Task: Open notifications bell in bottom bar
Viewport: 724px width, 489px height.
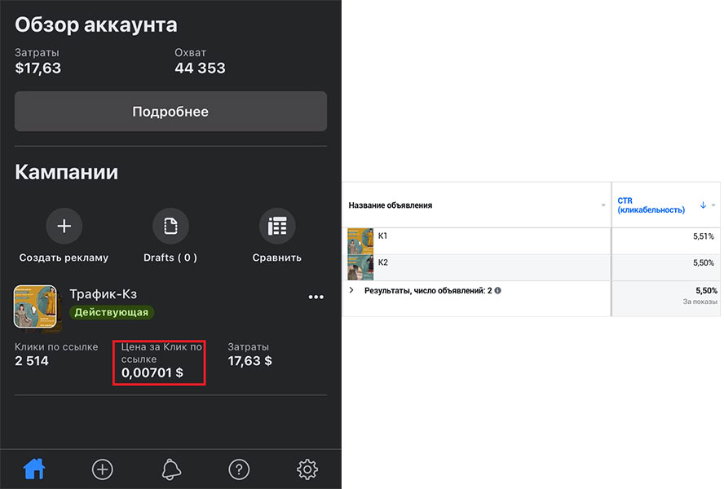Action: (171, 469)
